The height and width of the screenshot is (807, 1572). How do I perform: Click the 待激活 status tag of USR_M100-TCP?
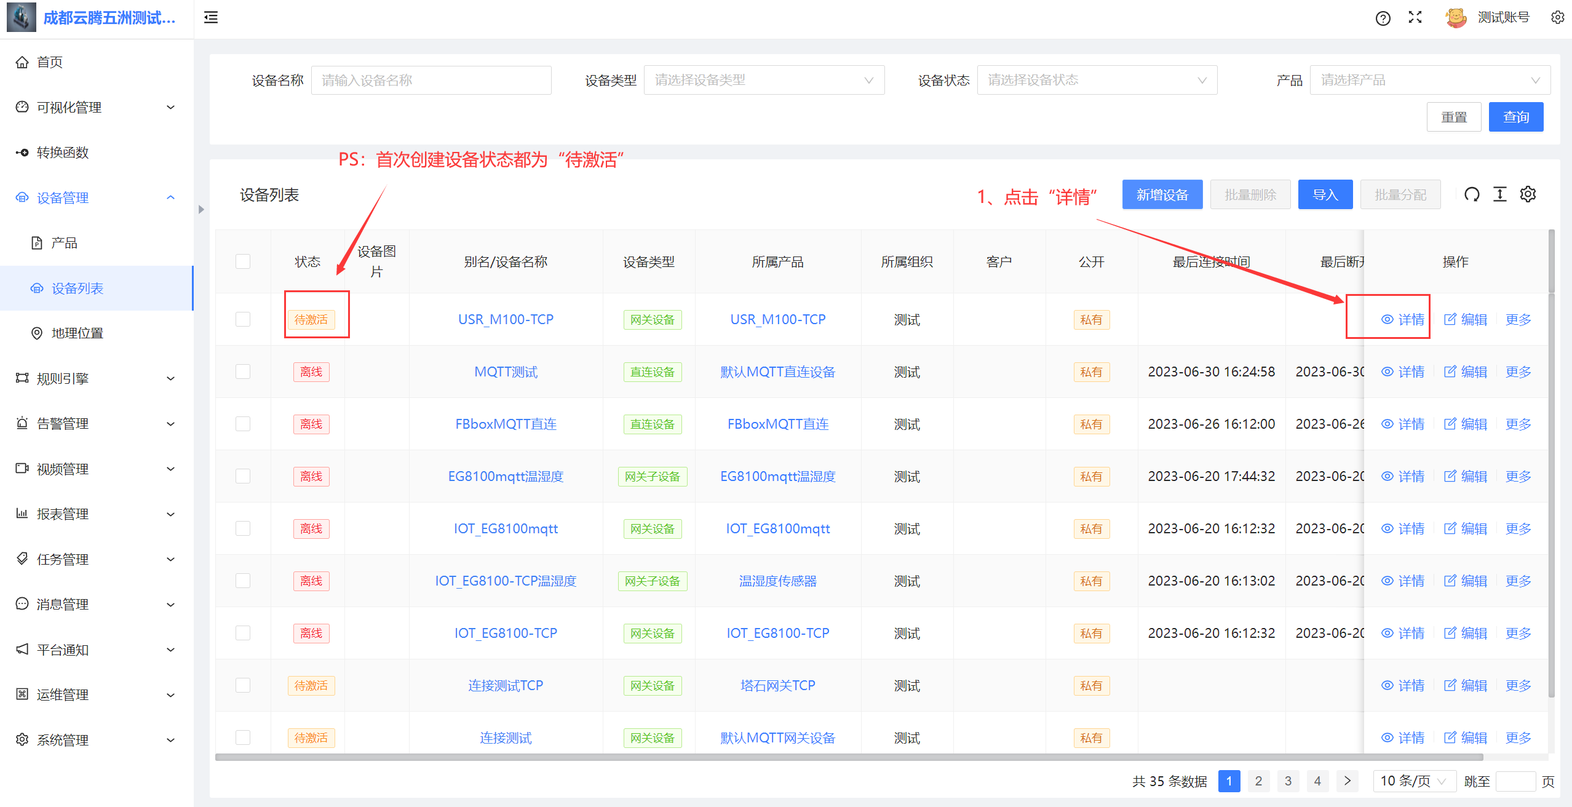311,319
